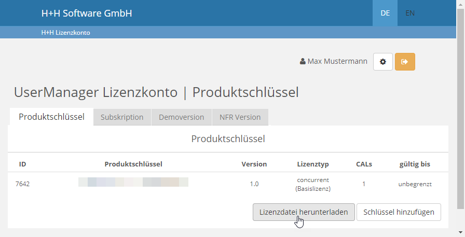Click the CALs value 1

coord(364,184)
